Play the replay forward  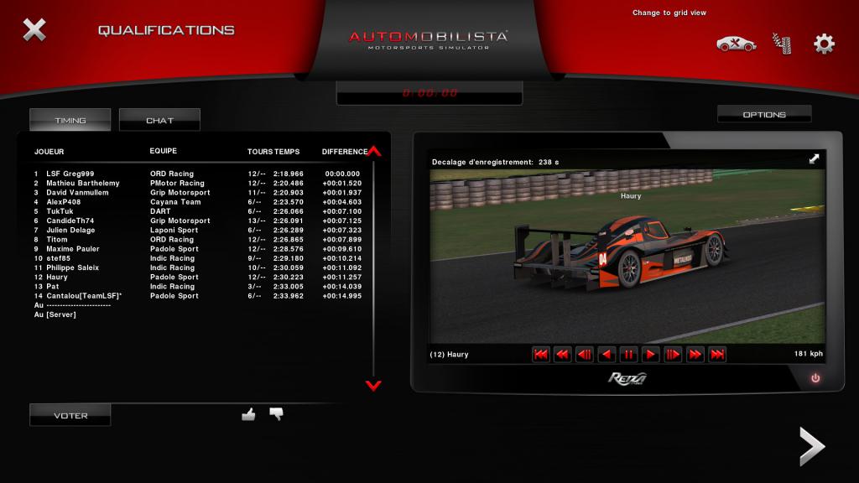click(x=651, y=355)
